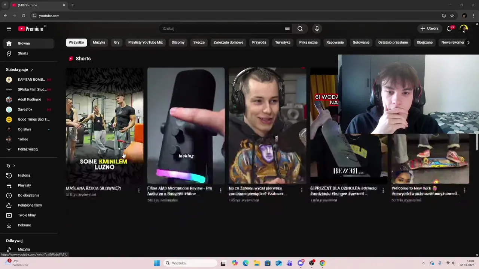Select Turystyka chip
Image resolution: width=479 pixels, height=269 pixels.
tap(283, 43)
